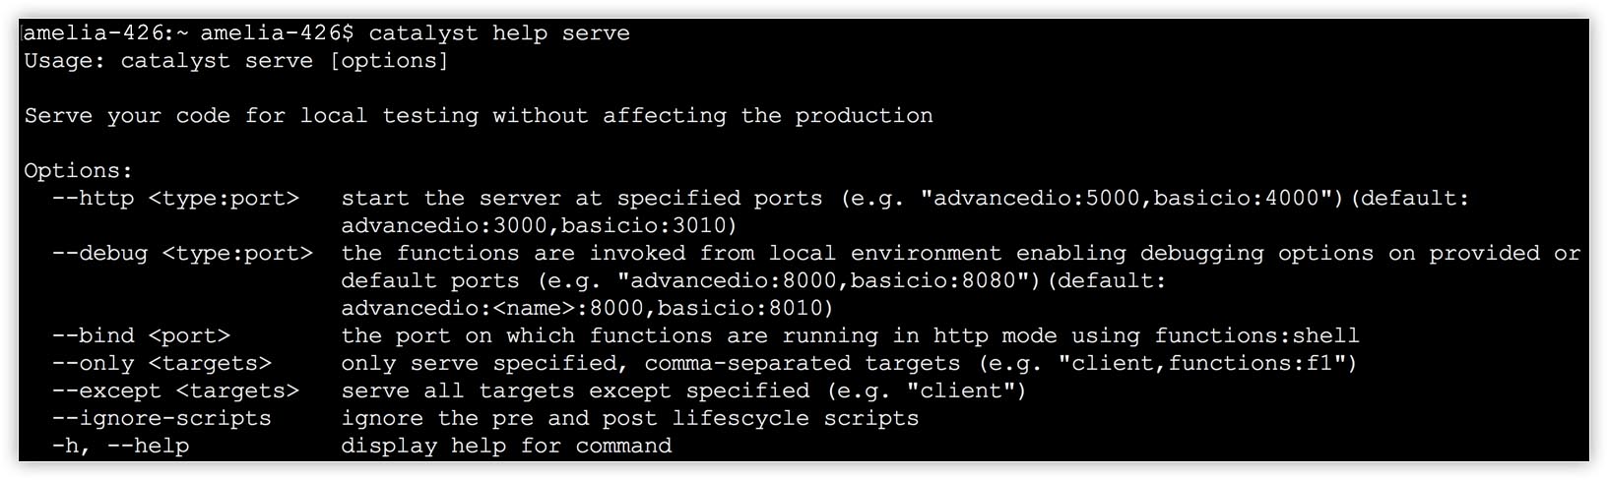The image size is (1608, 480).
Task: Click the "advancedio:<name>:8000,basicio:8010" default value
Action: pyautogui.click(x=587, y=309)
